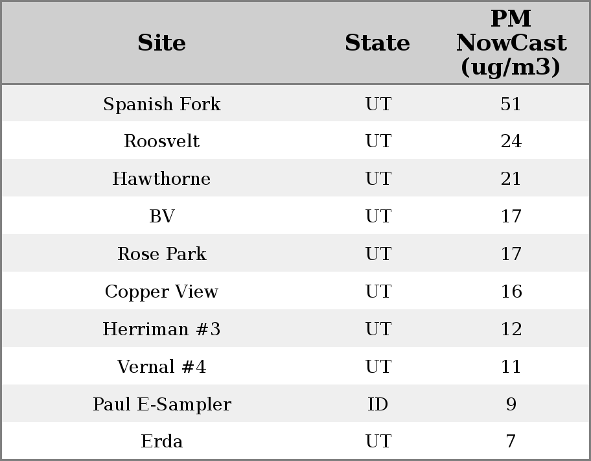
Task: Click the UT state for Spanish Fork
Action: [378, 104]
